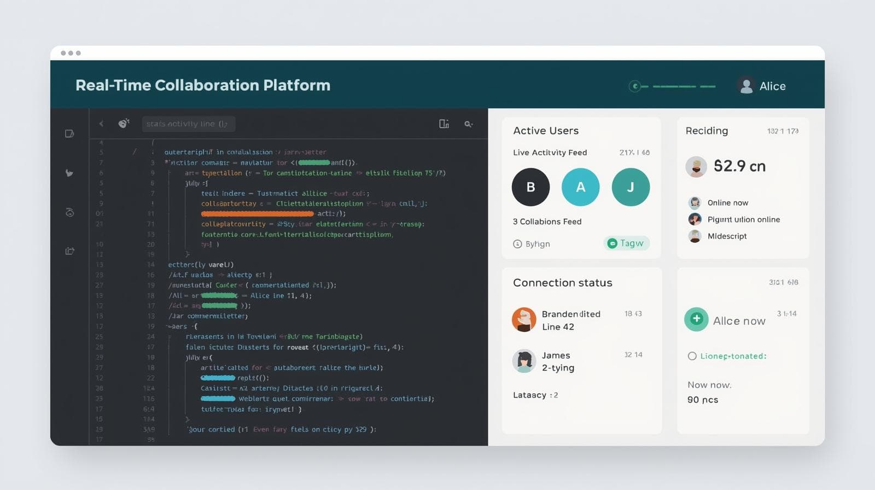This screenshot has height=490, width=875.
Task: Click the 'Pigurıt uilion online' avatar
Action: (x=695, y=219)
